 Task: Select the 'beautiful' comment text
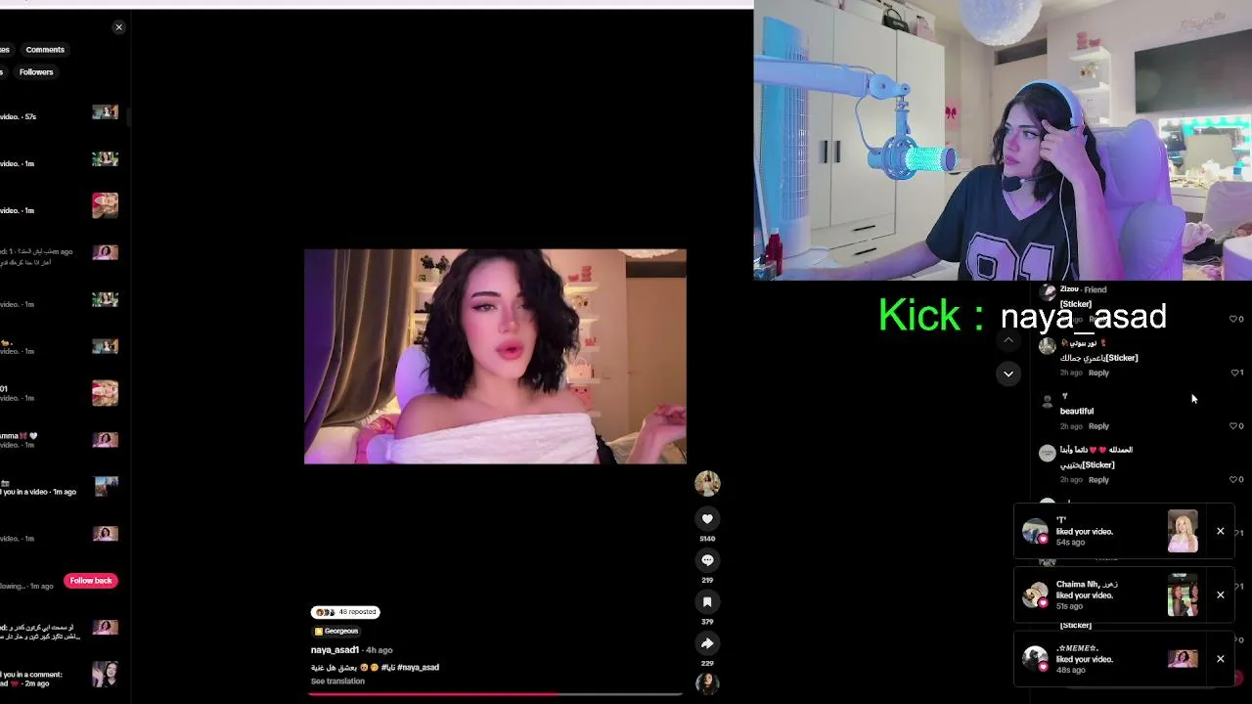tap(1077, 412)
